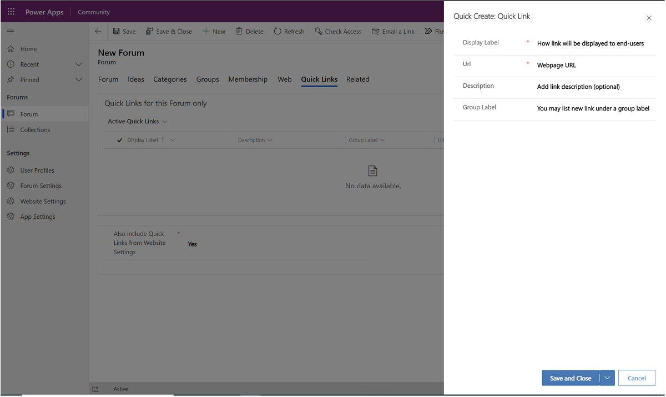Switch to the Membership tab

(x=248, y=79)
